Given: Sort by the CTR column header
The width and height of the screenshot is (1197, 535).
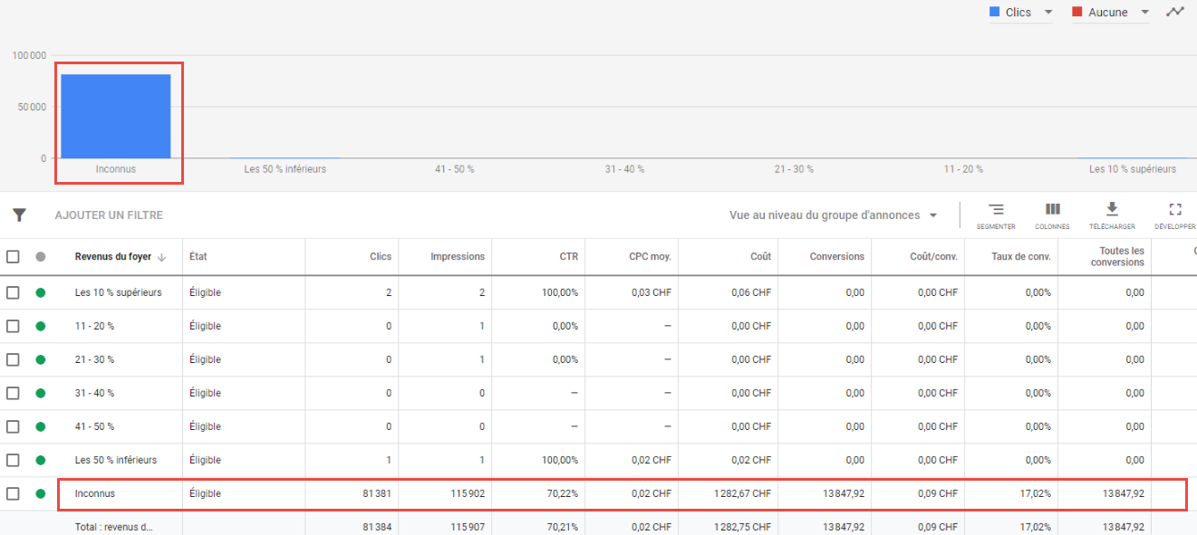Looking at the screenshot, I should [569, 257].
